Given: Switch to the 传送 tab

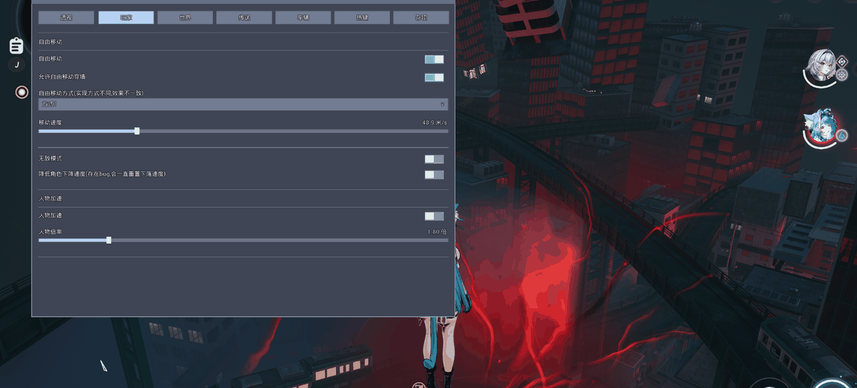Looking at the screenshot, I should tap(244, 17).
